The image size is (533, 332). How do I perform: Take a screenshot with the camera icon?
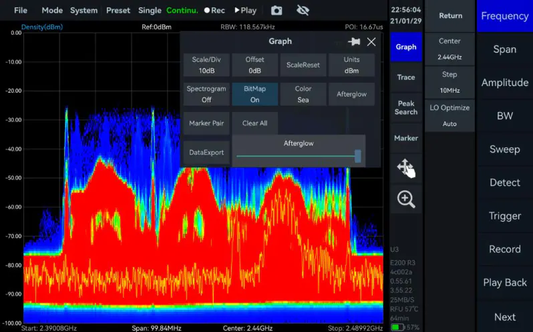[277, 11]
